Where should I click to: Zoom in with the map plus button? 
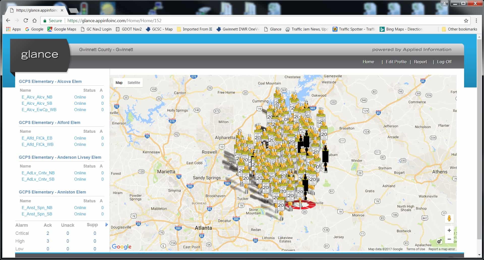[x=449, y=230]
